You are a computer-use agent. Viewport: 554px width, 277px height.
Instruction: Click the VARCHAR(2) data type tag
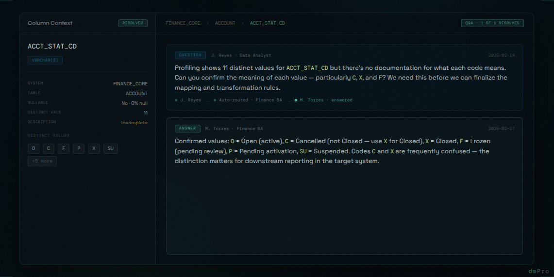point(45,60)
